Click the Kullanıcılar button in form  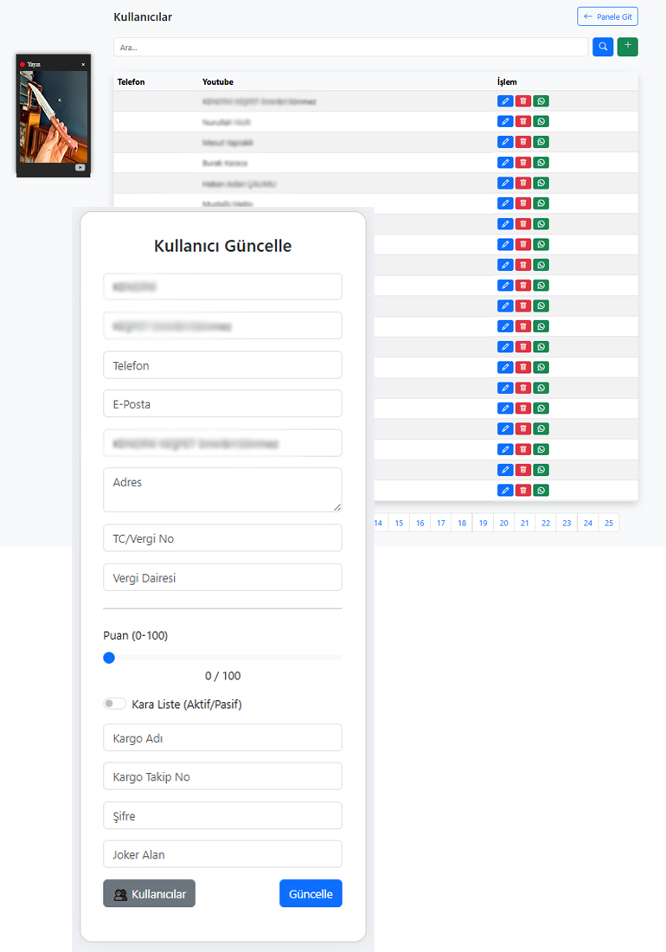(149, 894)
